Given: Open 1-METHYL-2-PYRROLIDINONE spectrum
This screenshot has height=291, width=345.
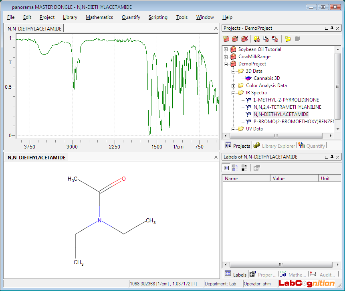Looking at the screenshot, I should pos(286,100).
